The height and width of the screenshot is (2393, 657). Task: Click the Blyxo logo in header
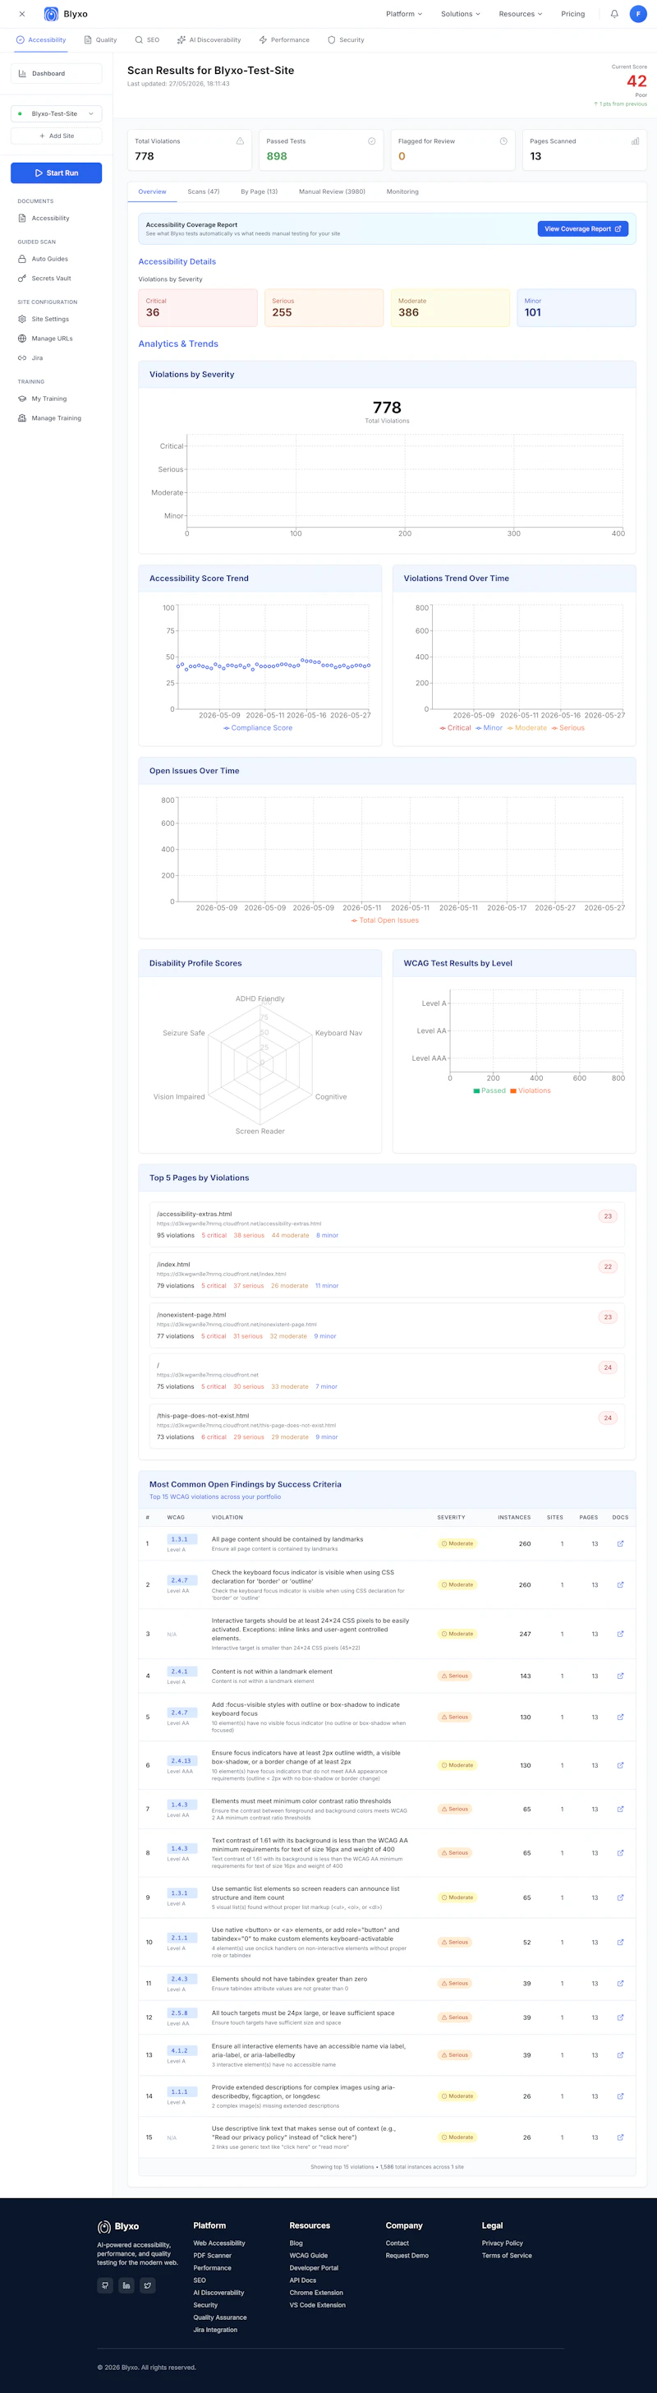point(66,14)
